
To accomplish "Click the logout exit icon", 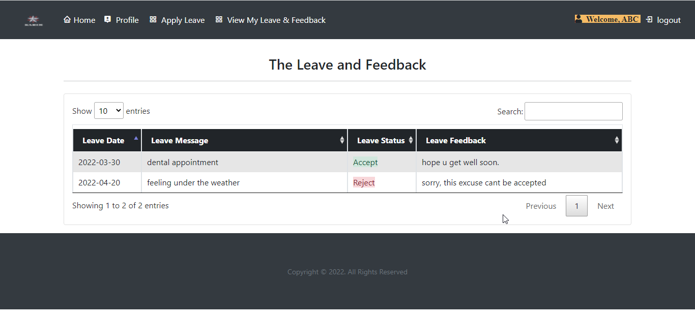I will pyautogui.click(x=649, y=19).
